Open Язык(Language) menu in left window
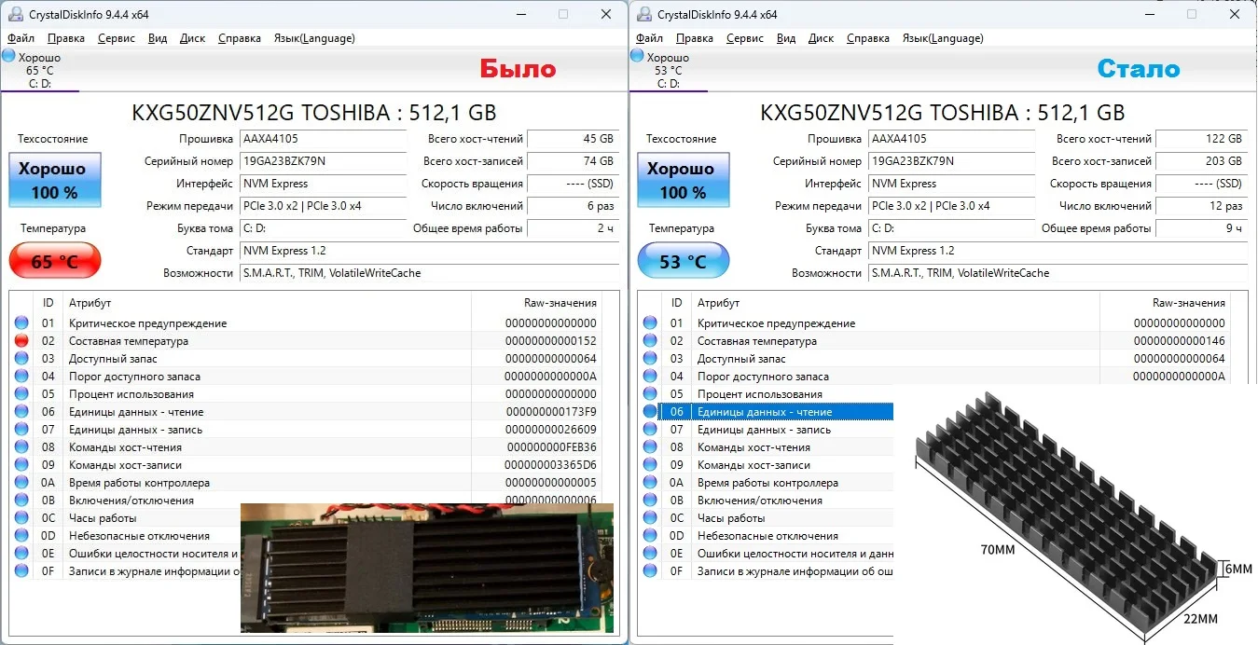The height and width of the screenshot is (645, 1258). coord(314,38)
